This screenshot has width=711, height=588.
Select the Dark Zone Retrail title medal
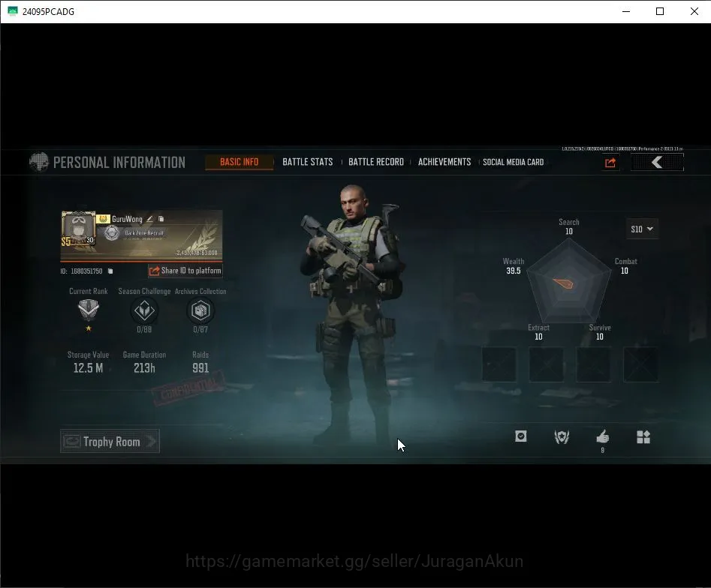click(112, 233)
